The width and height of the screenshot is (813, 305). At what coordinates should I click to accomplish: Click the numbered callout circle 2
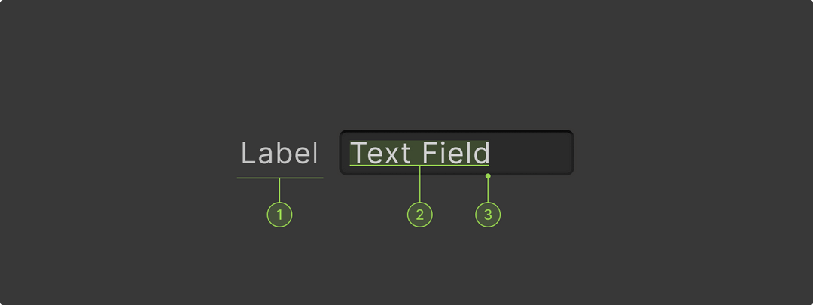420,215
